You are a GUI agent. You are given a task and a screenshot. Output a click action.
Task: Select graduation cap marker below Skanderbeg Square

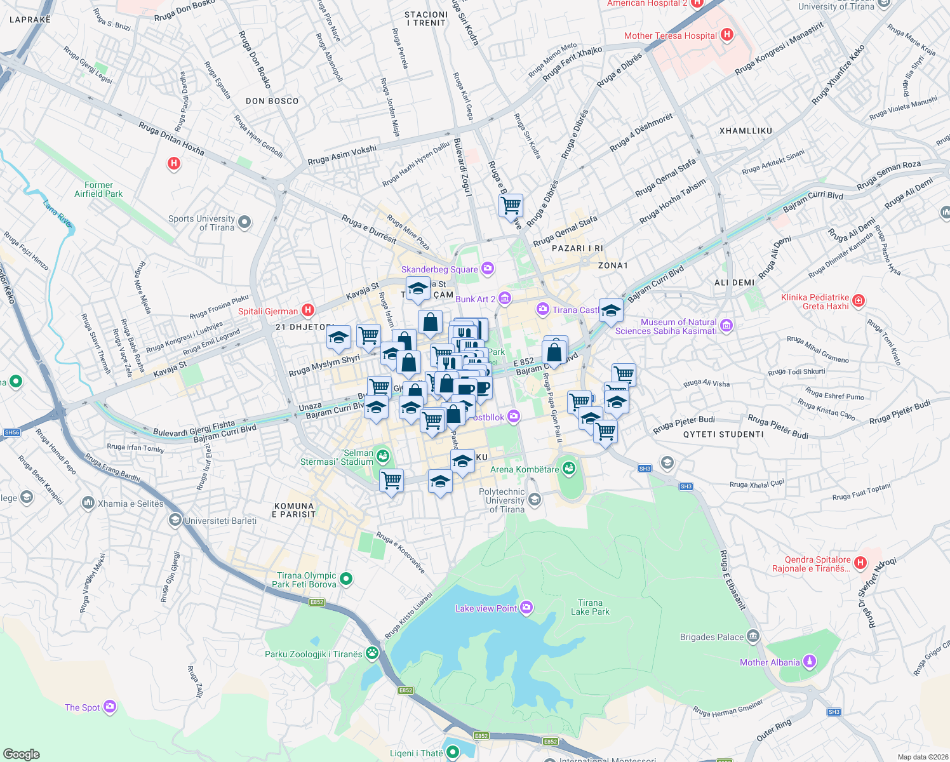pos(418,288)
